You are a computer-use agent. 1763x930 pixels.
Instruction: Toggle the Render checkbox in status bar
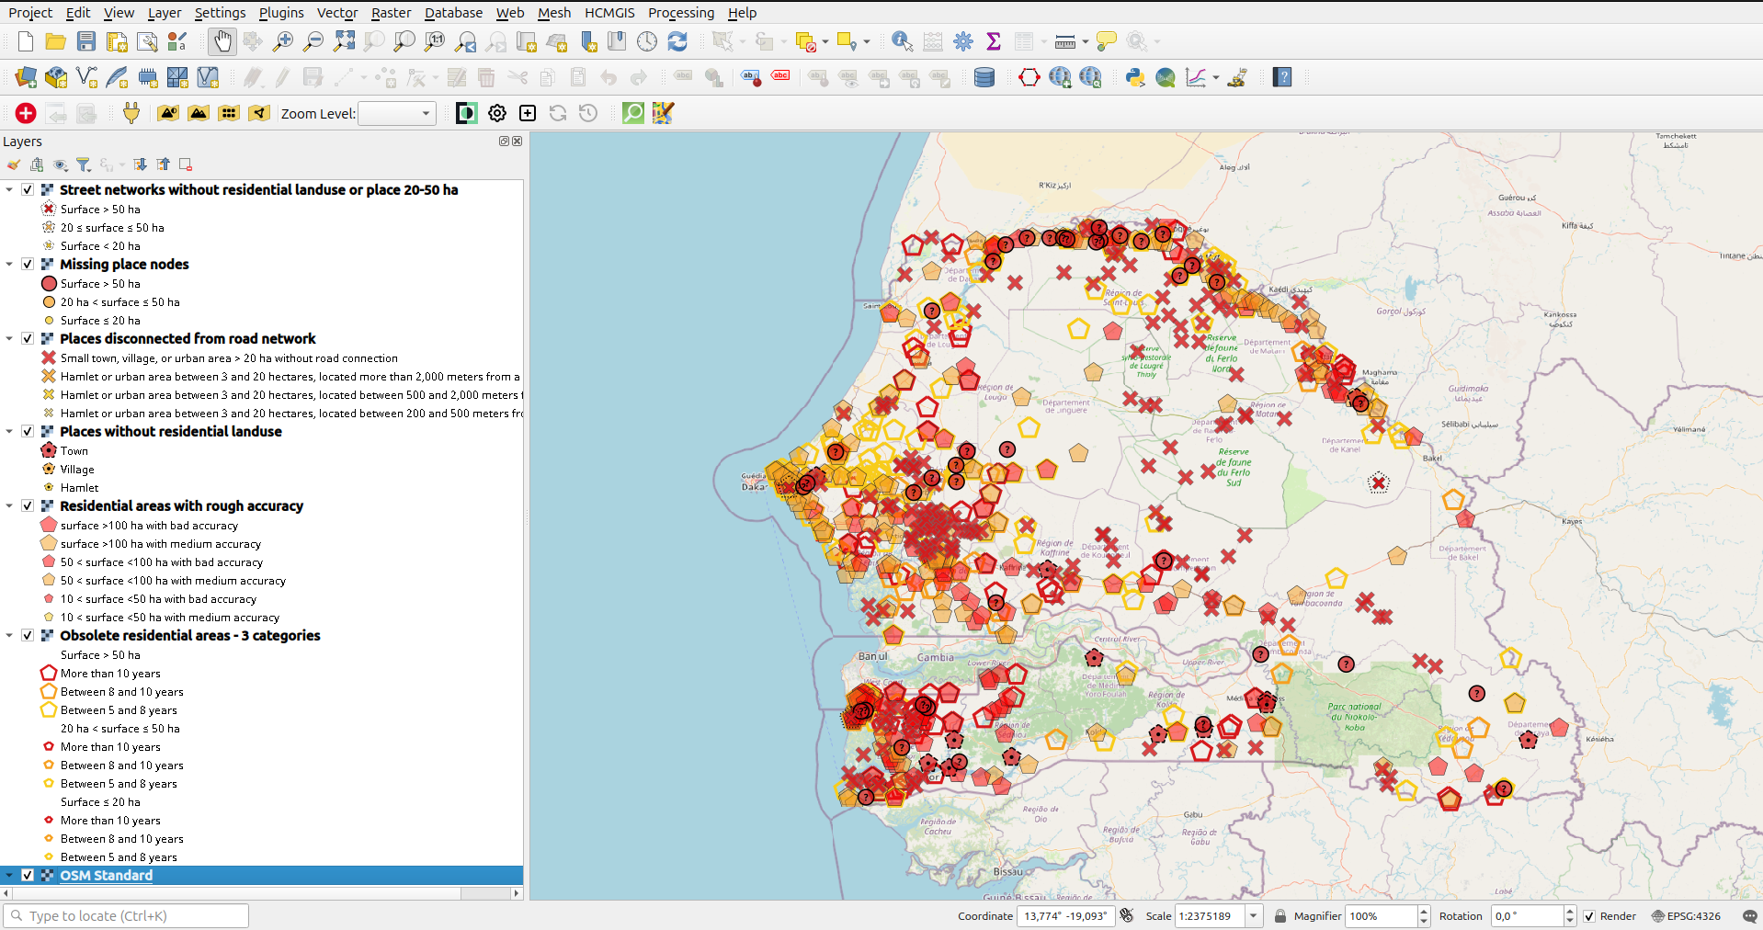(1589, 916)
